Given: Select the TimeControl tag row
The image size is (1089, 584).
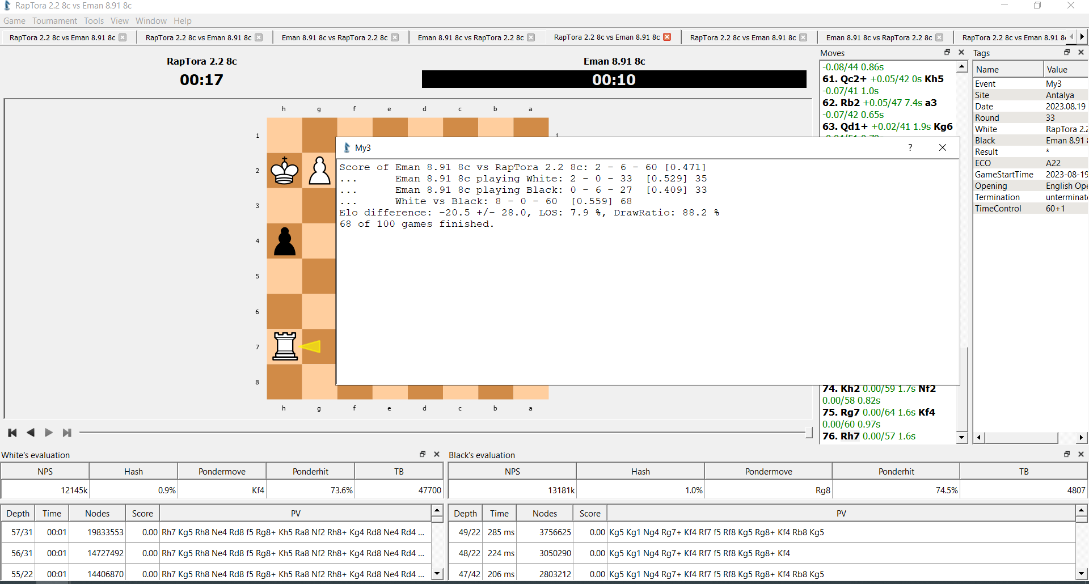Looking at the screenshot, I should tap(1031, 209).
